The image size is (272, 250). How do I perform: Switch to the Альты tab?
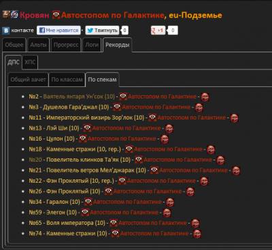click(x=38, y=45)
